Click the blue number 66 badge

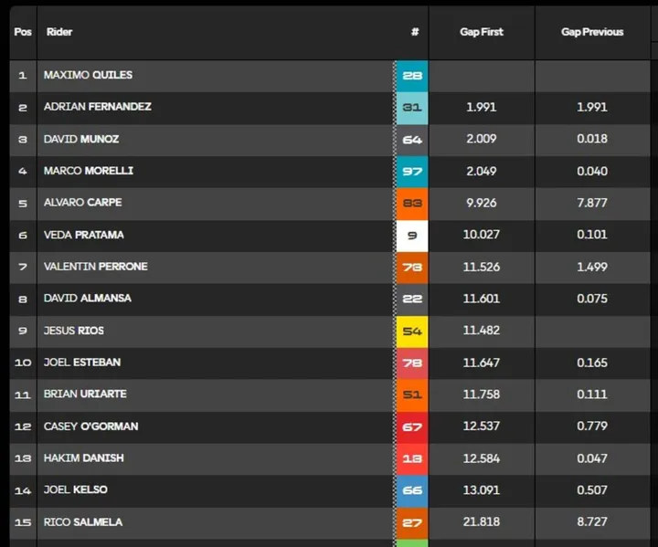tap(411, 490)
